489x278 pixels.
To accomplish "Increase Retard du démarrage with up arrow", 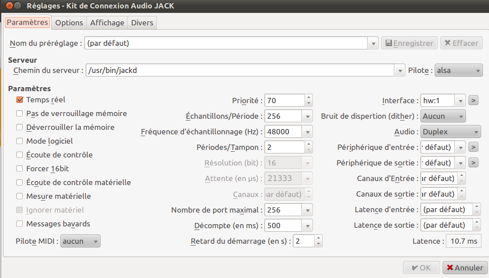I will 318,238.
